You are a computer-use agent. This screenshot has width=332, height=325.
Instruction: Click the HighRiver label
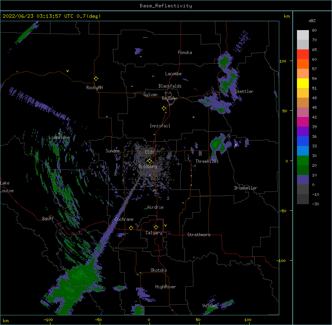tap(166, 287)
